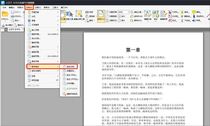The height and width of the screenshot is (126, 210).
Task: Open the 工具(T) menu
Action: coord(55,8)
